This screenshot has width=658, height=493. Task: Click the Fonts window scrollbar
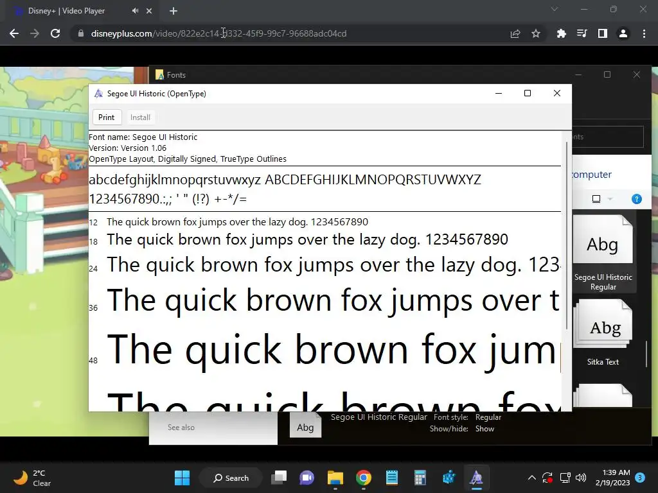pos(646,354)
